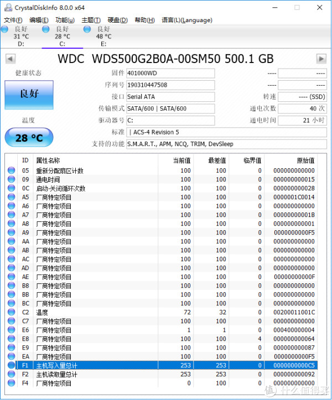Click the status orb in the F2 row
The height and width of the screenshot is (400, 332).
click(x=11, y=374)
